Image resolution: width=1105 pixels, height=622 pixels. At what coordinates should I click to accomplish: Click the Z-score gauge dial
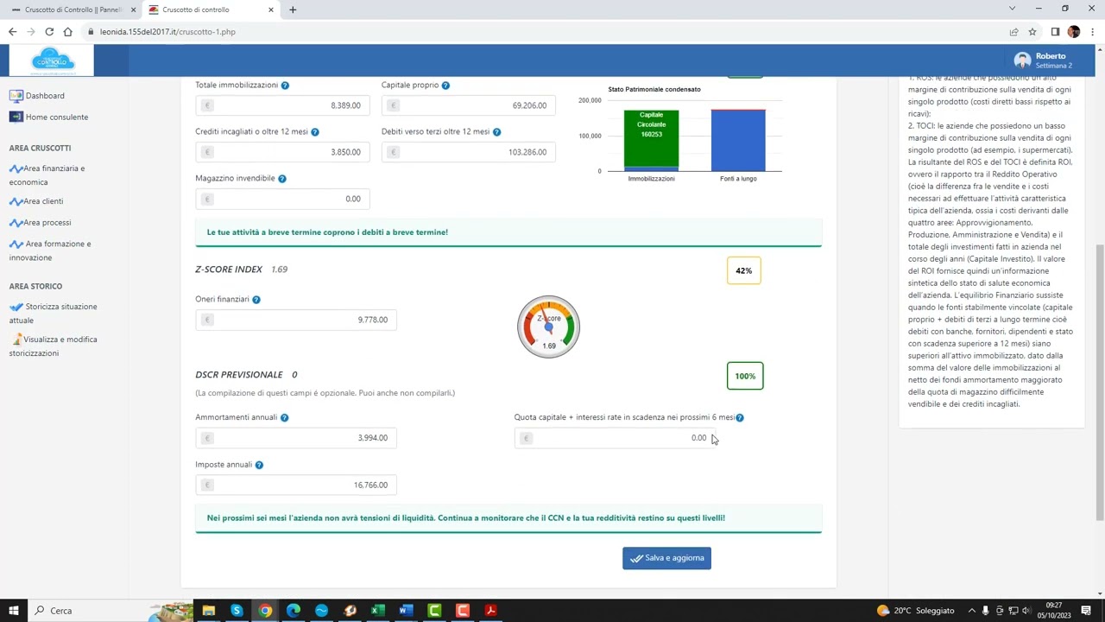(548, 327)
